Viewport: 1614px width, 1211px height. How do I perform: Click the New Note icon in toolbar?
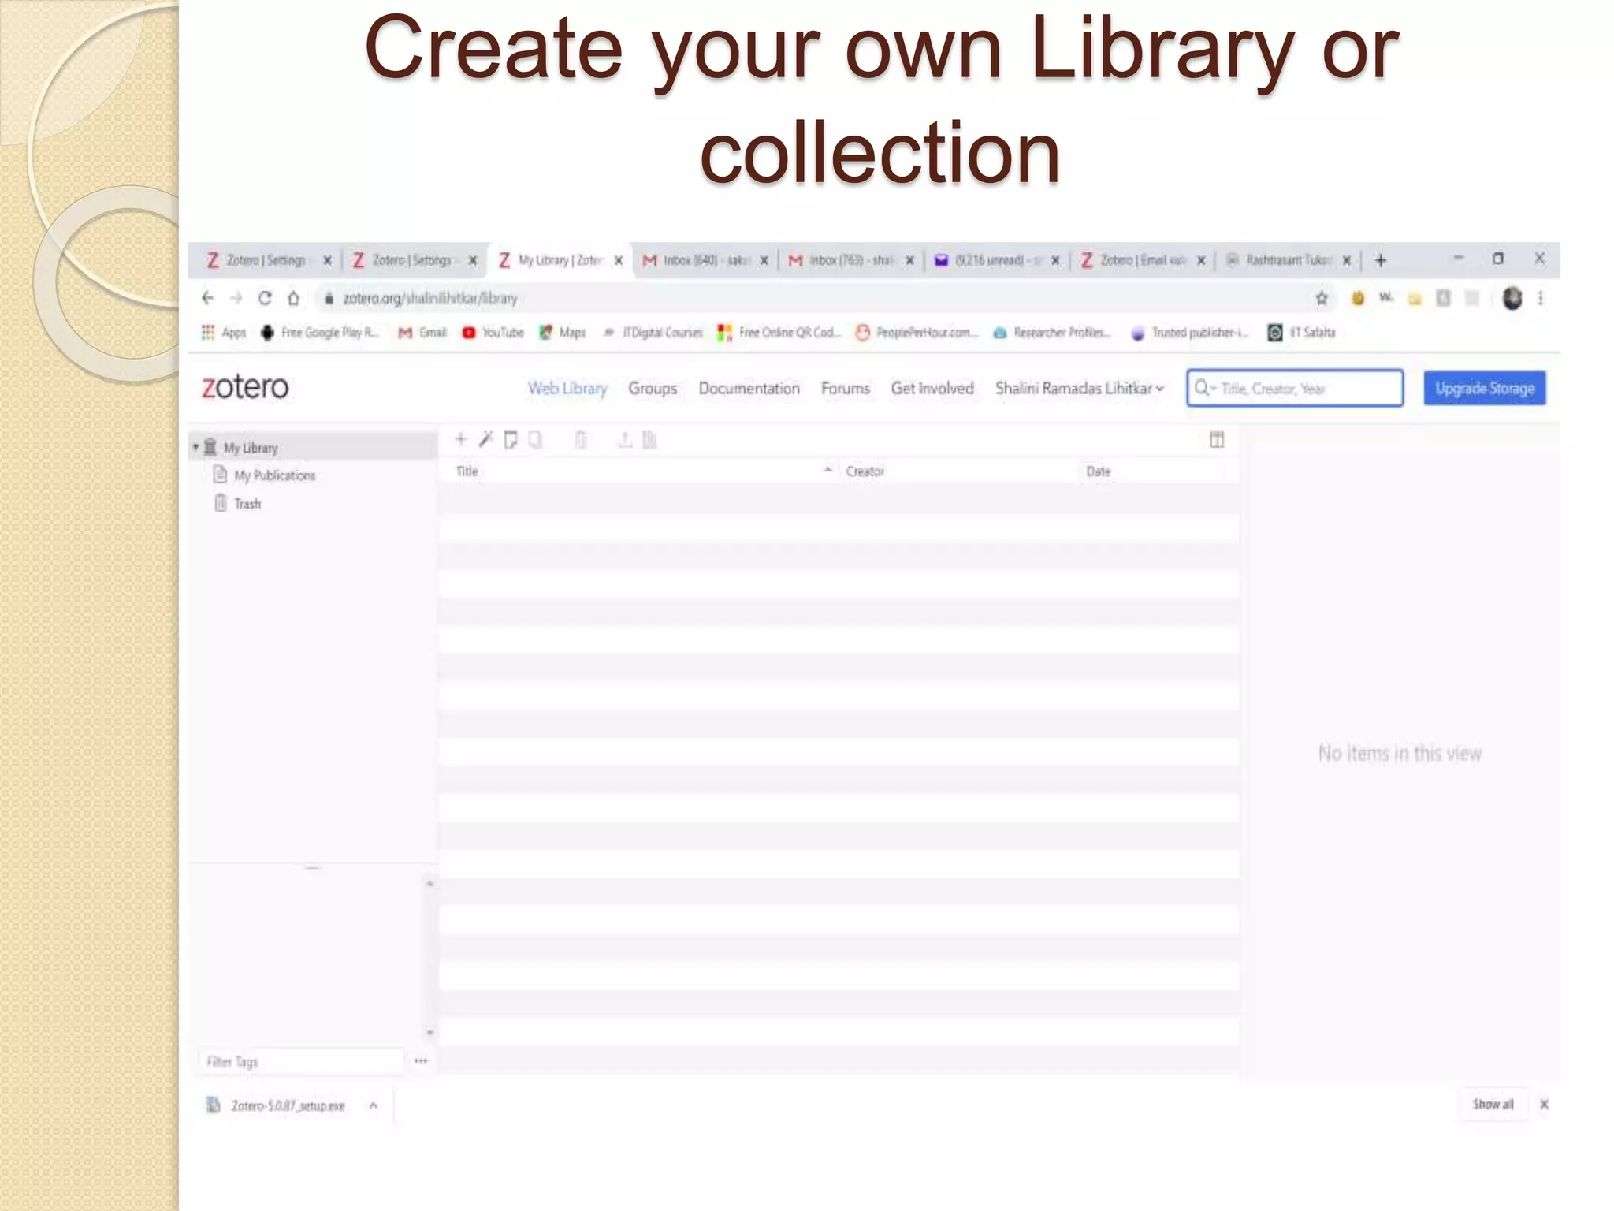click(511, 440)
